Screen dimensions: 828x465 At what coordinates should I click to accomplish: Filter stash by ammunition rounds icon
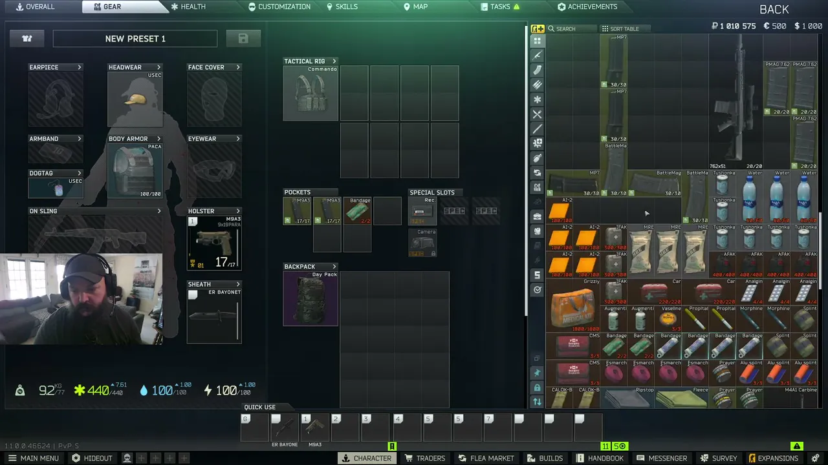pyautogui.click(x=537, y=85)
